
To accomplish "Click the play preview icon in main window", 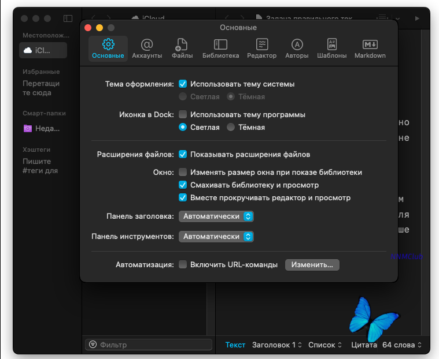I will [x=417, y=18].
